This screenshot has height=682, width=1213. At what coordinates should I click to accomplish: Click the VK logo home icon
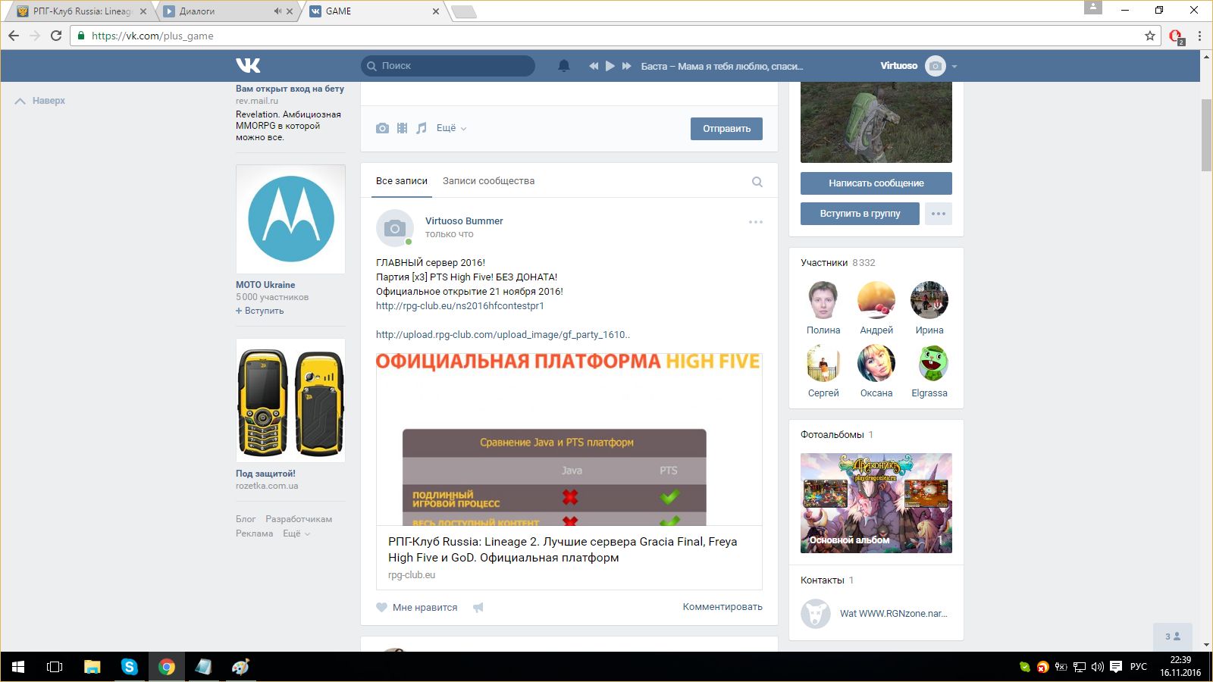pyautogui.click(x=248, y=66)
